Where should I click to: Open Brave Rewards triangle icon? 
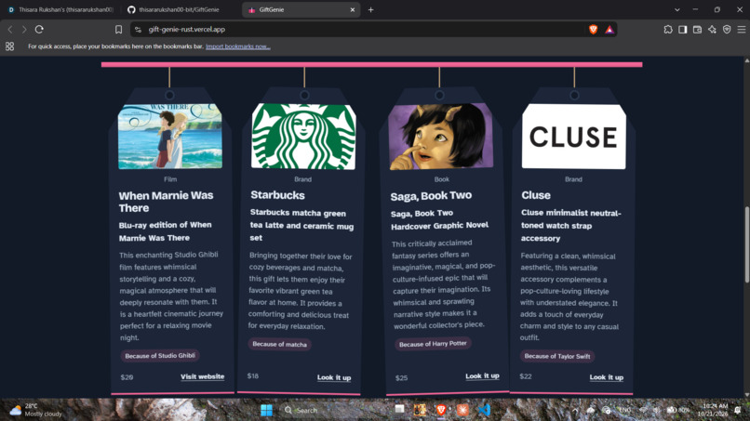(609, 30)
